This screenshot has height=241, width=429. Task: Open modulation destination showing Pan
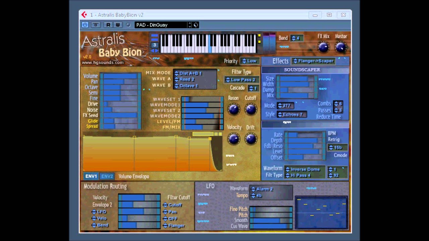[170, 212]
